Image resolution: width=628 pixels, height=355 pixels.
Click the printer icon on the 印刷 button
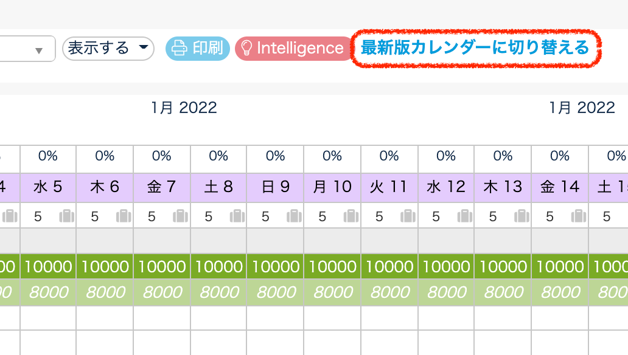179,48
